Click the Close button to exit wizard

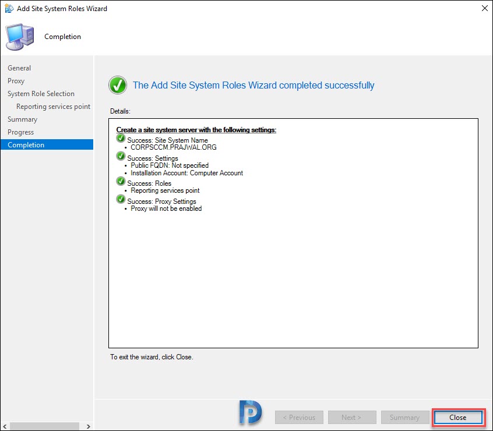coord(458,417)
